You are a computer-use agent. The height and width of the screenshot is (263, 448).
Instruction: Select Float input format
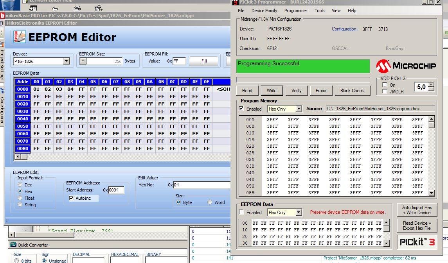(20, 198)
